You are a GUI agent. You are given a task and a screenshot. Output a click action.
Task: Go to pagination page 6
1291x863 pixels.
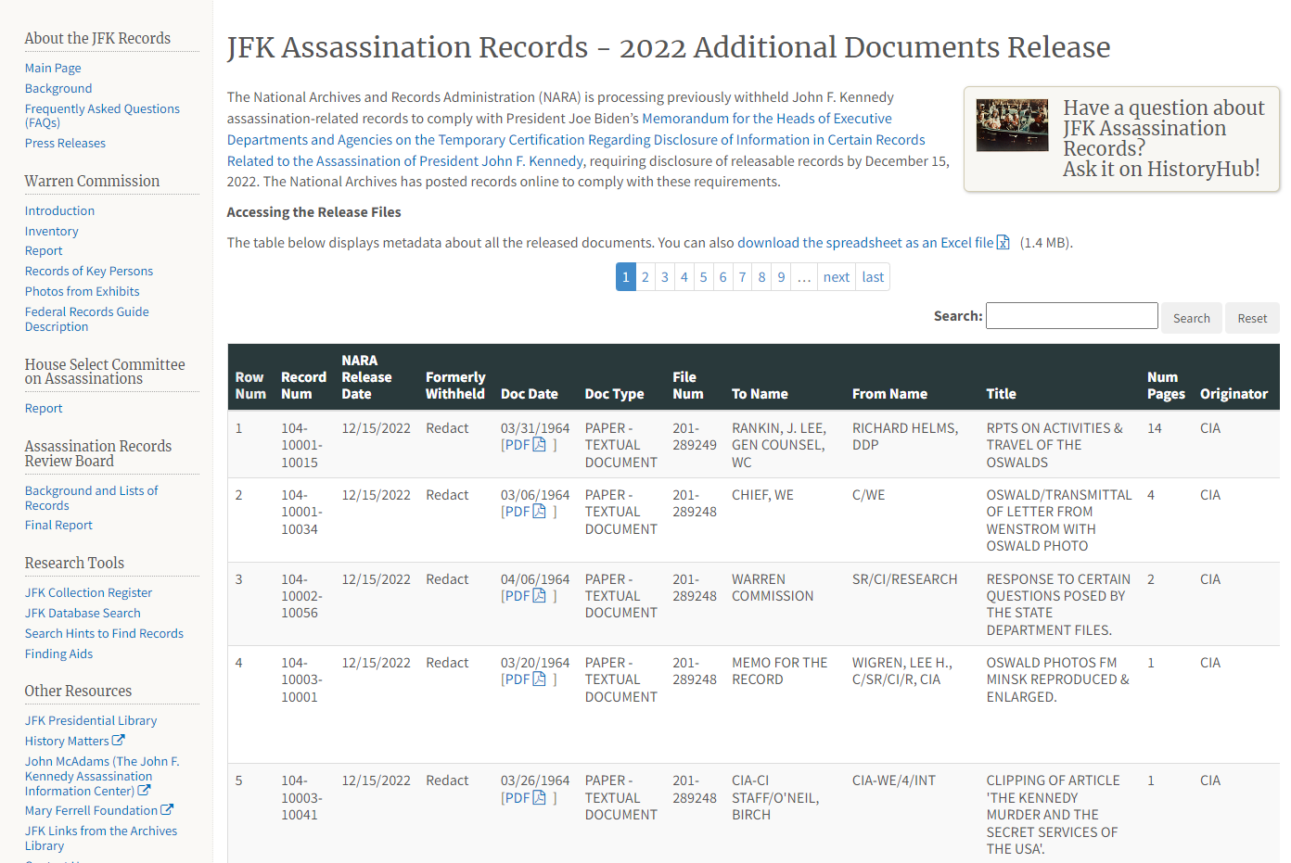click(x=723, y=277)
